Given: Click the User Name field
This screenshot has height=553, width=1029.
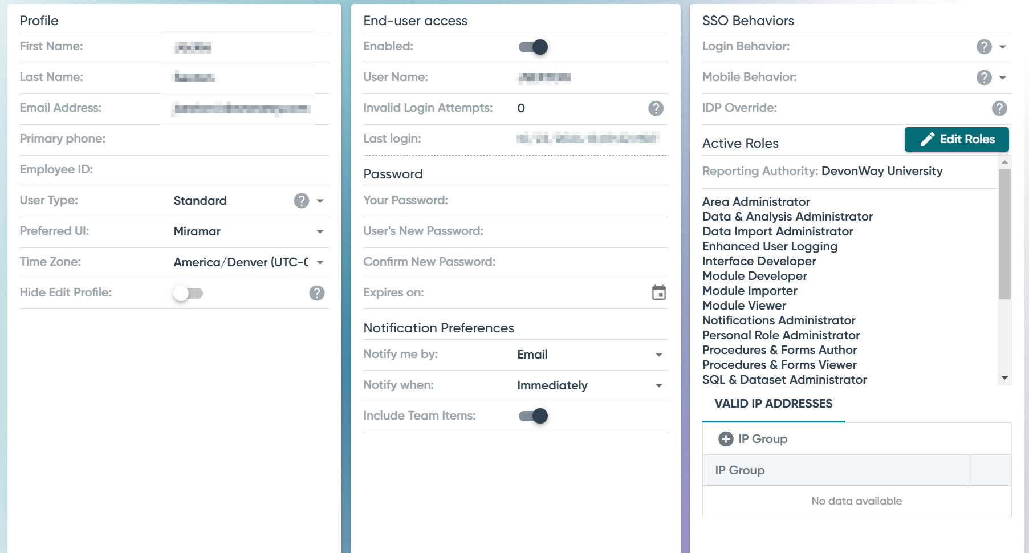Looking at the screenshot, I should (x=592, y=78).
